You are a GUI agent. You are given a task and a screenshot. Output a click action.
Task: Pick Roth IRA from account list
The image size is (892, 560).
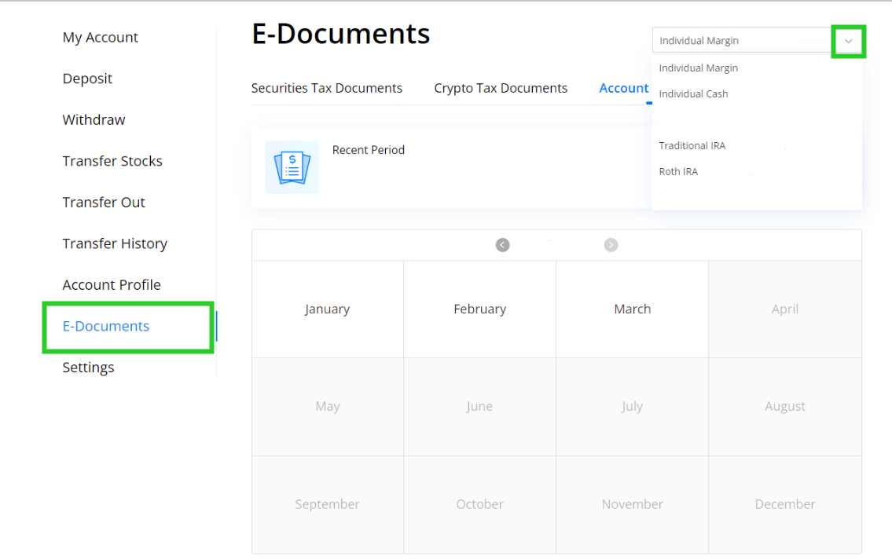click(678, 172)
